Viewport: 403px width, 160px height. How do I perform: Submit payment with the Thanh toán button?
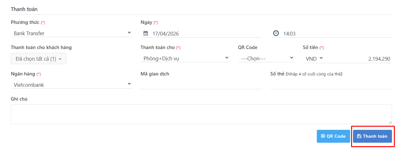pos(372,136)
